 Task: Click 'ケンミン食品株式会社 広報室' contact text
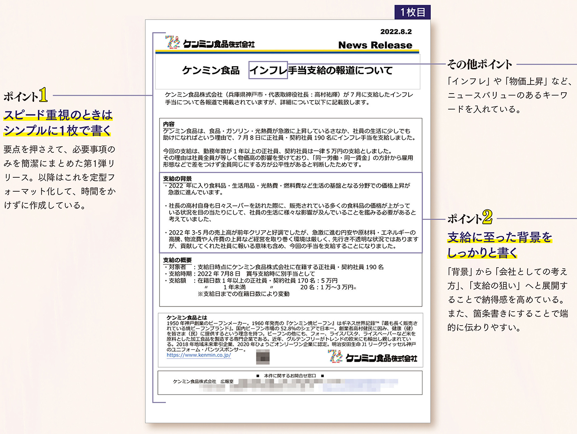pyautogui.click(x=203, y=382)
